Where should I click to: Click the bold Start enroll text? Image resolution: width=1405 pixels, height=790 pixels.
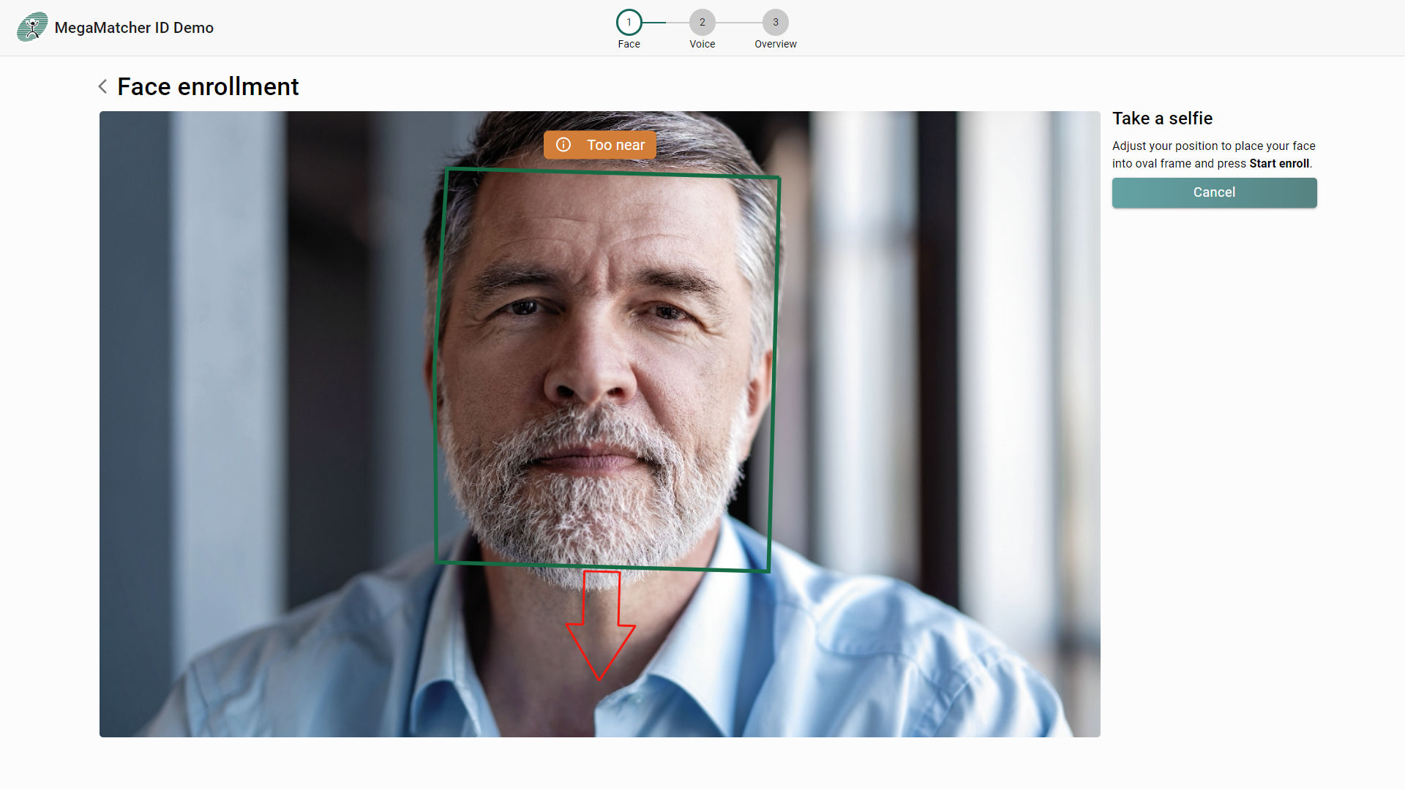pyautogui.click(x=1278, y=164)
